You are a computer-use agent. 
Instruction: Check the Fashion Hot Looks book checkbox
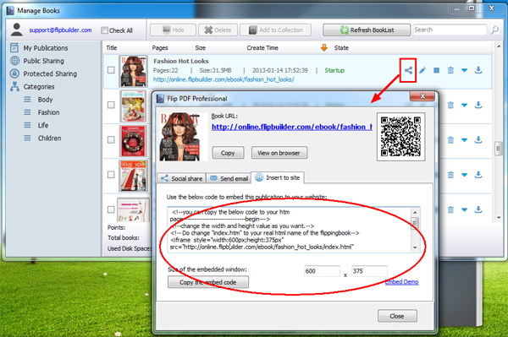[x=111, y=70]
